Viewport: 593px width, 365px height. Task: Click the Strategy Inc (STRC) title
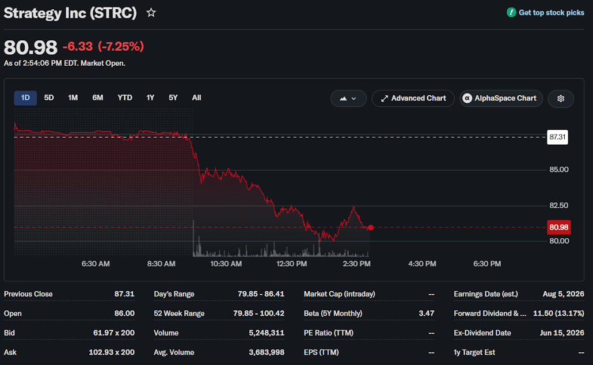(70, 13)
